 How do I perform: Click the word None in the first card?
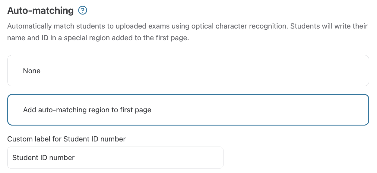pyautogui.click(x=32, y=71)
